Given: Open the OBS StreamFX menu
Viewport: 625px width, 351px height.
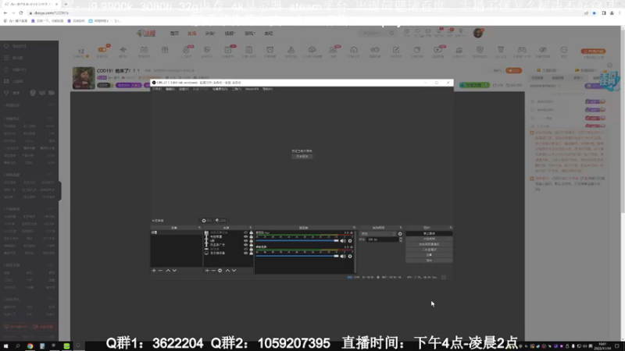Looking at the screenshot, I should point(252,89).
